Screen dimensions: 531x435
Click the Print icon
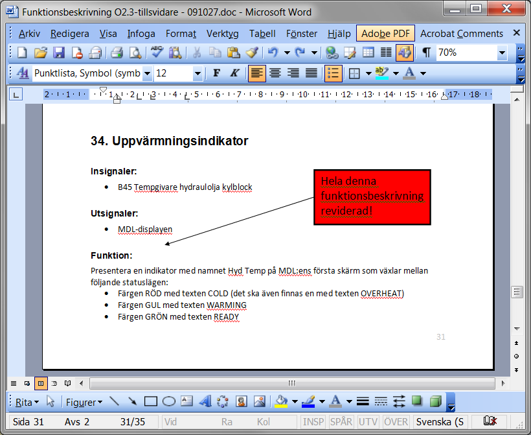pyautogui.click(x=117, y=53)
